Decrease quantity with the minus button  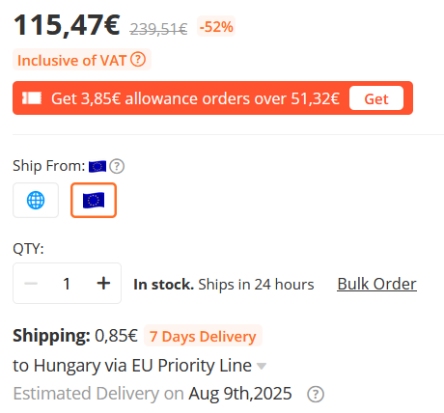pyautogui.click(x=31, y=284)
